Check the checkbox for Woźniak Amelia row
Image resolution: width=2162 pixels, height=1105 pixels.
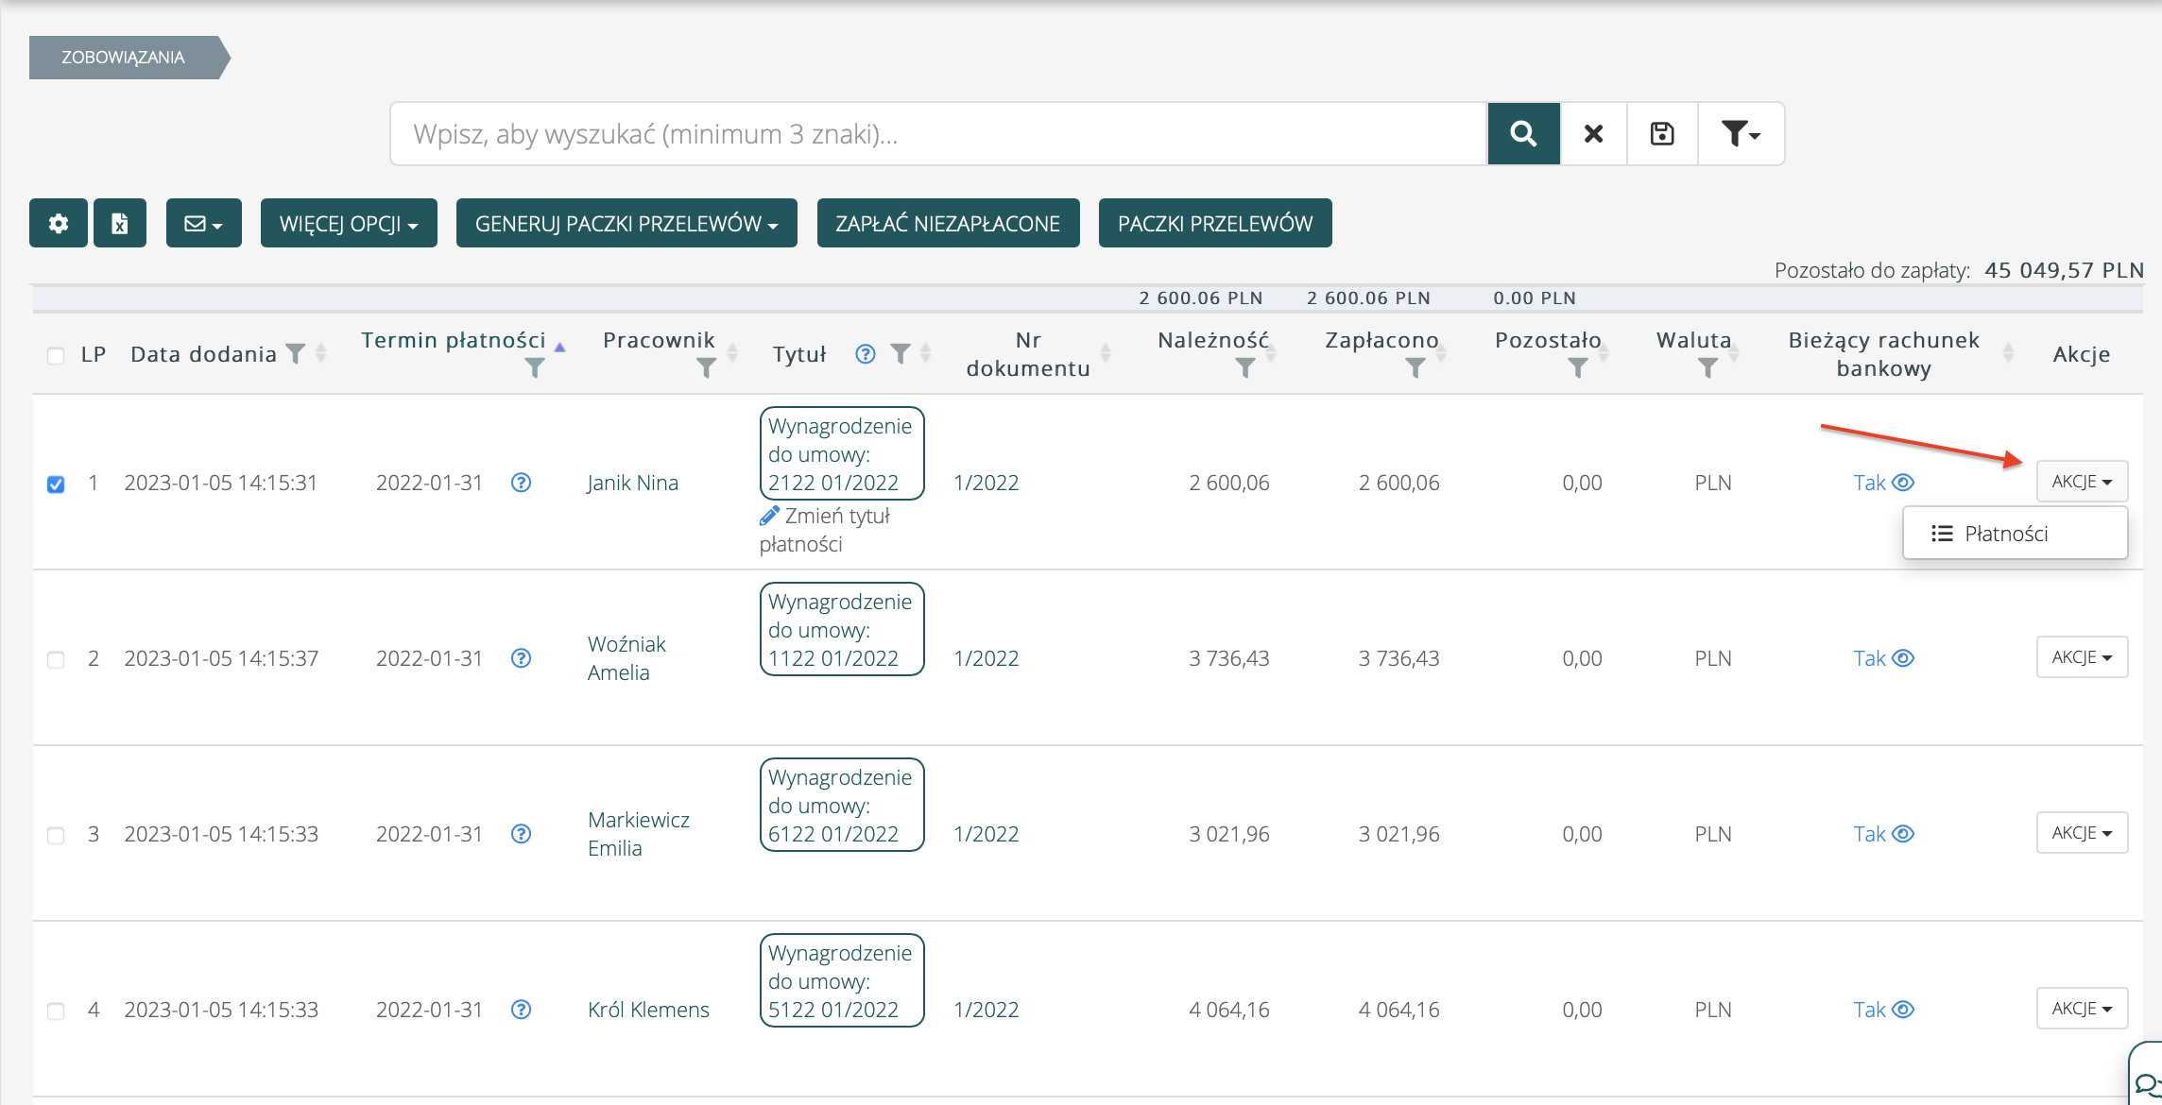point(56,660)
